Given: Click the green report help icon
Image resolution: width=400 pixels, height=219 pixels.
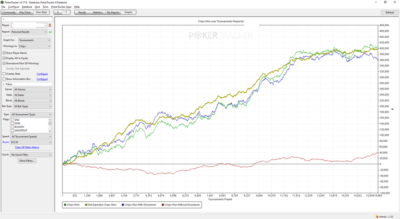Looking at the screenshot, I should point(50,32).
